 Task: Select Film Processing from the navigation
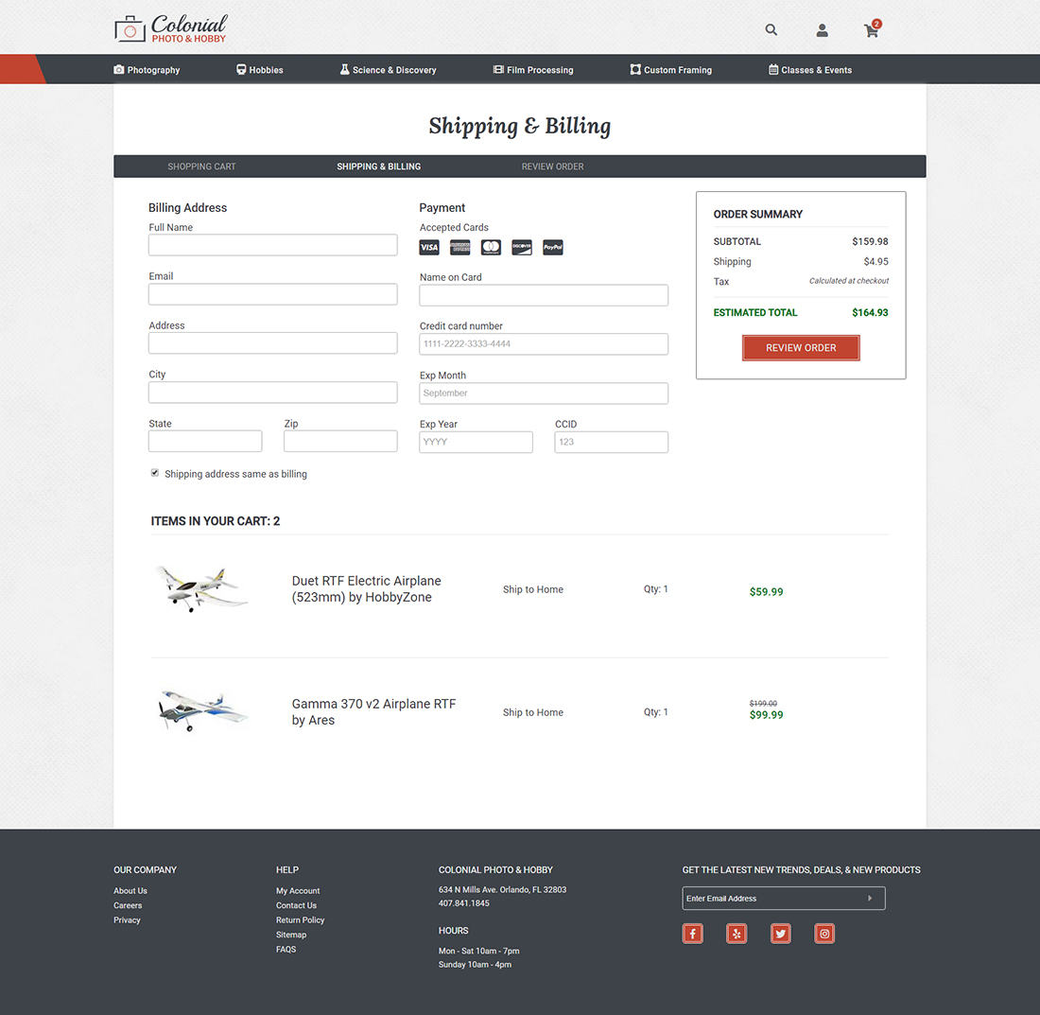(x=532, y=69)
